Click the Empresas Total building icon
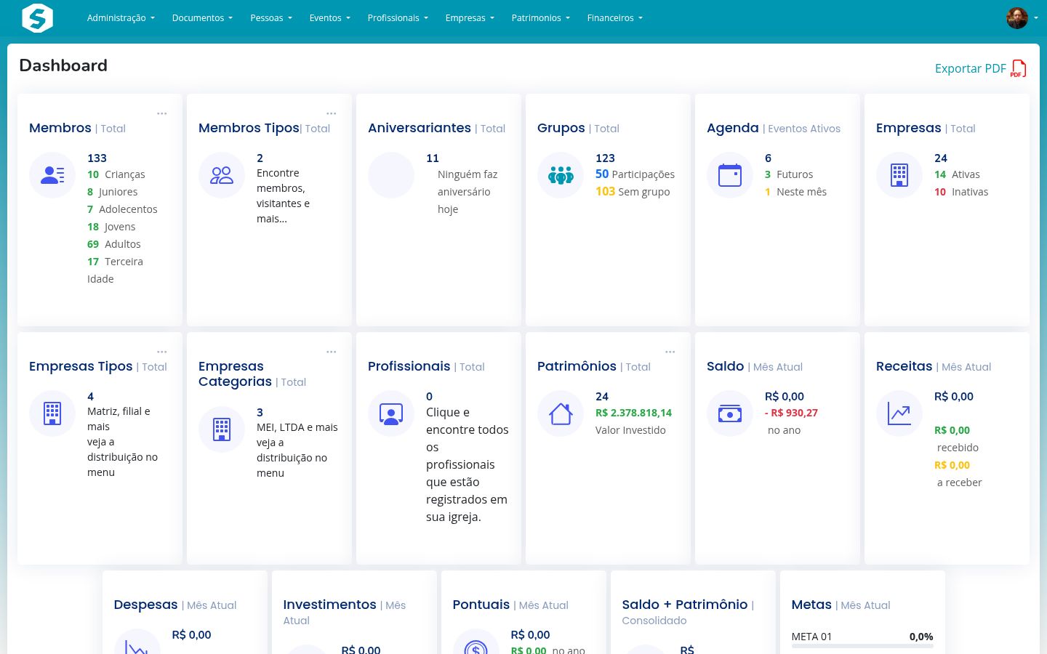Screen dimensions: 1047x654 pyautogui.click(x=899, y=175)
